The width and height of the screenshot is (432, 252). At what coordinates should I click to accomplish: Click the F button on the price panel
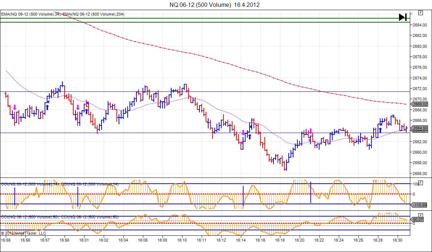pos(420,13)
